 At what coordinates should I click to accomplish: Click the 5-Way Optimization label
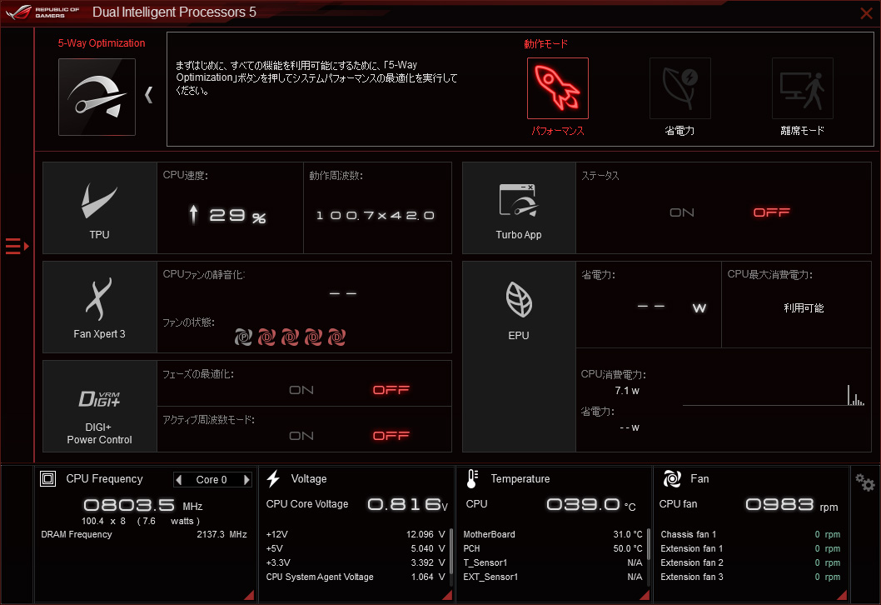click(x=102, y=43)
